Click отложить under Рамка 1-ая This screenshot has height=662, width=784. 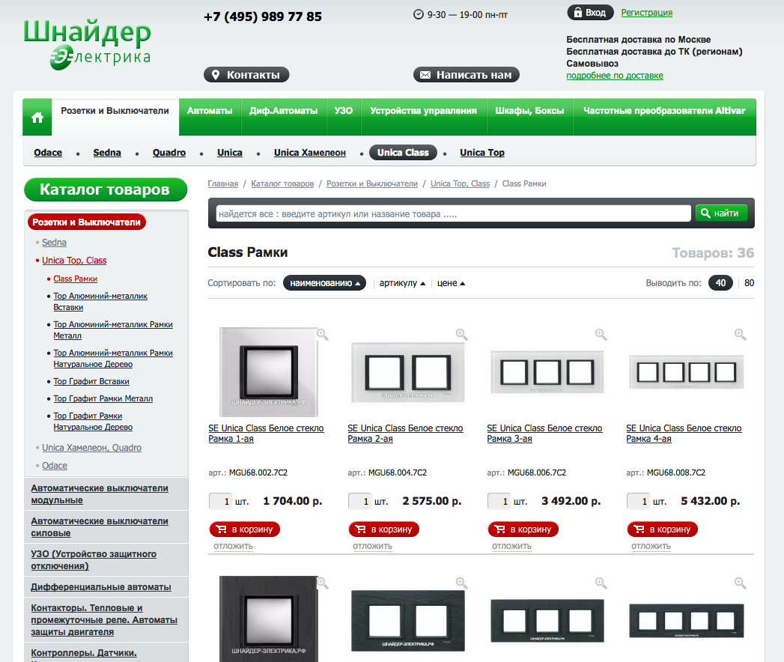233,546
